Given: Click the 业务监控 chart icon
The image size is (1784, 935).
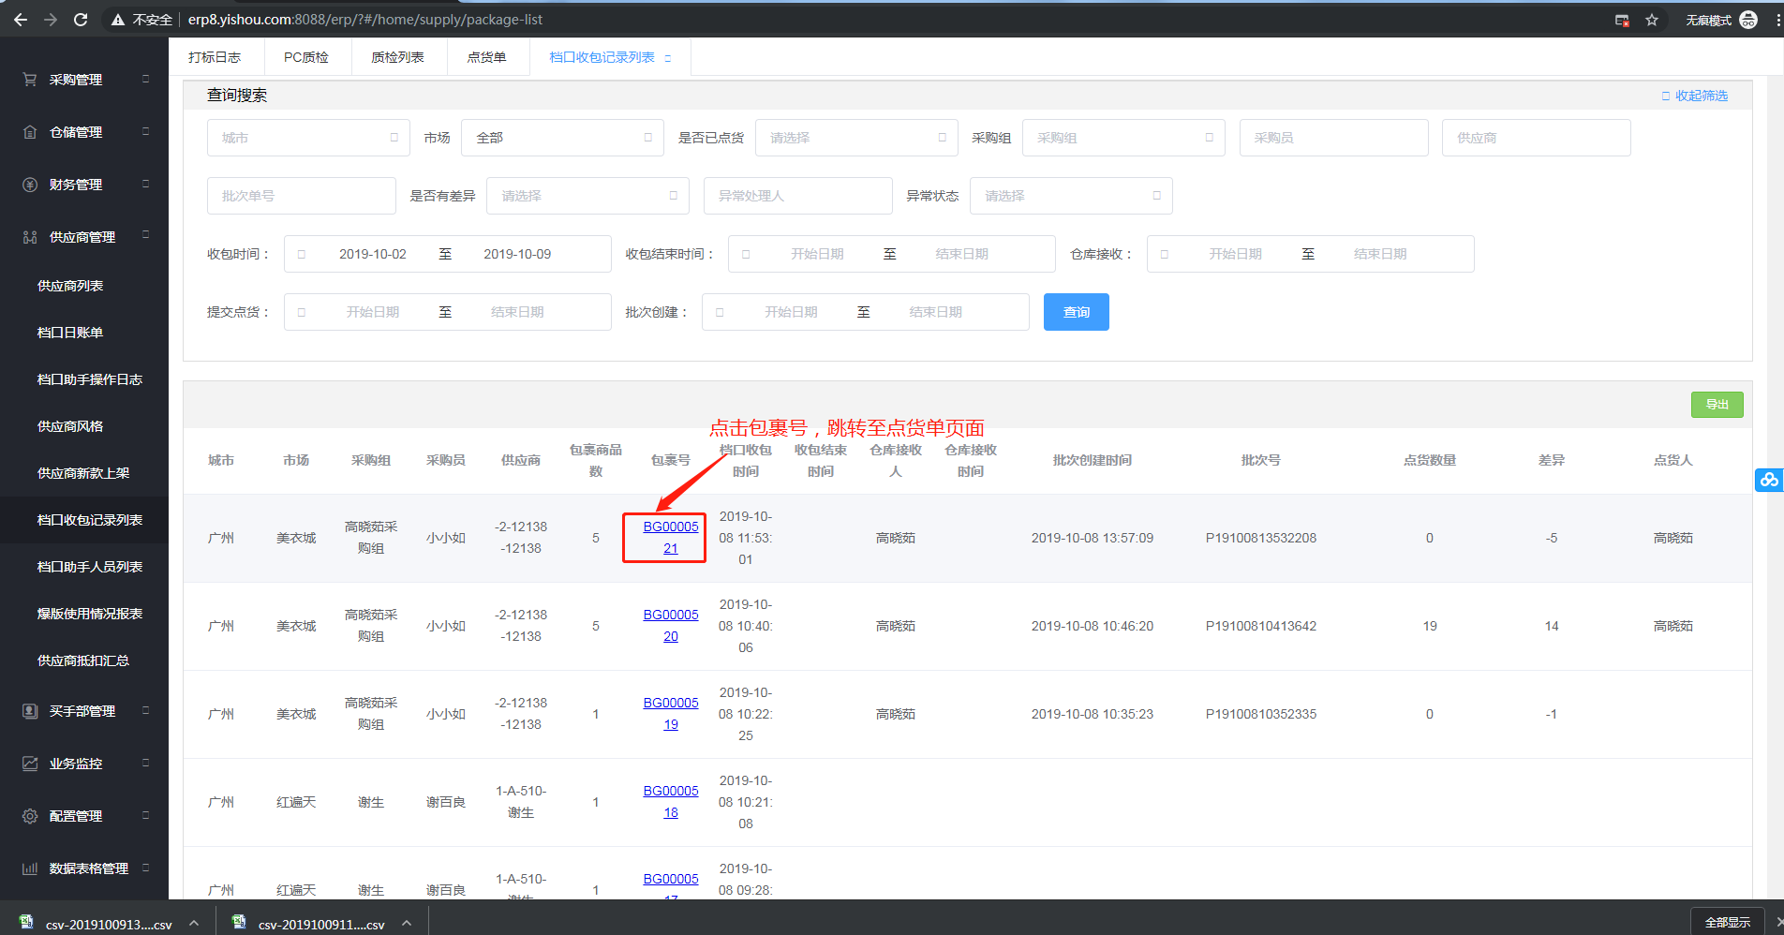Looking at the screenshot, I should [x=30, y=764].
